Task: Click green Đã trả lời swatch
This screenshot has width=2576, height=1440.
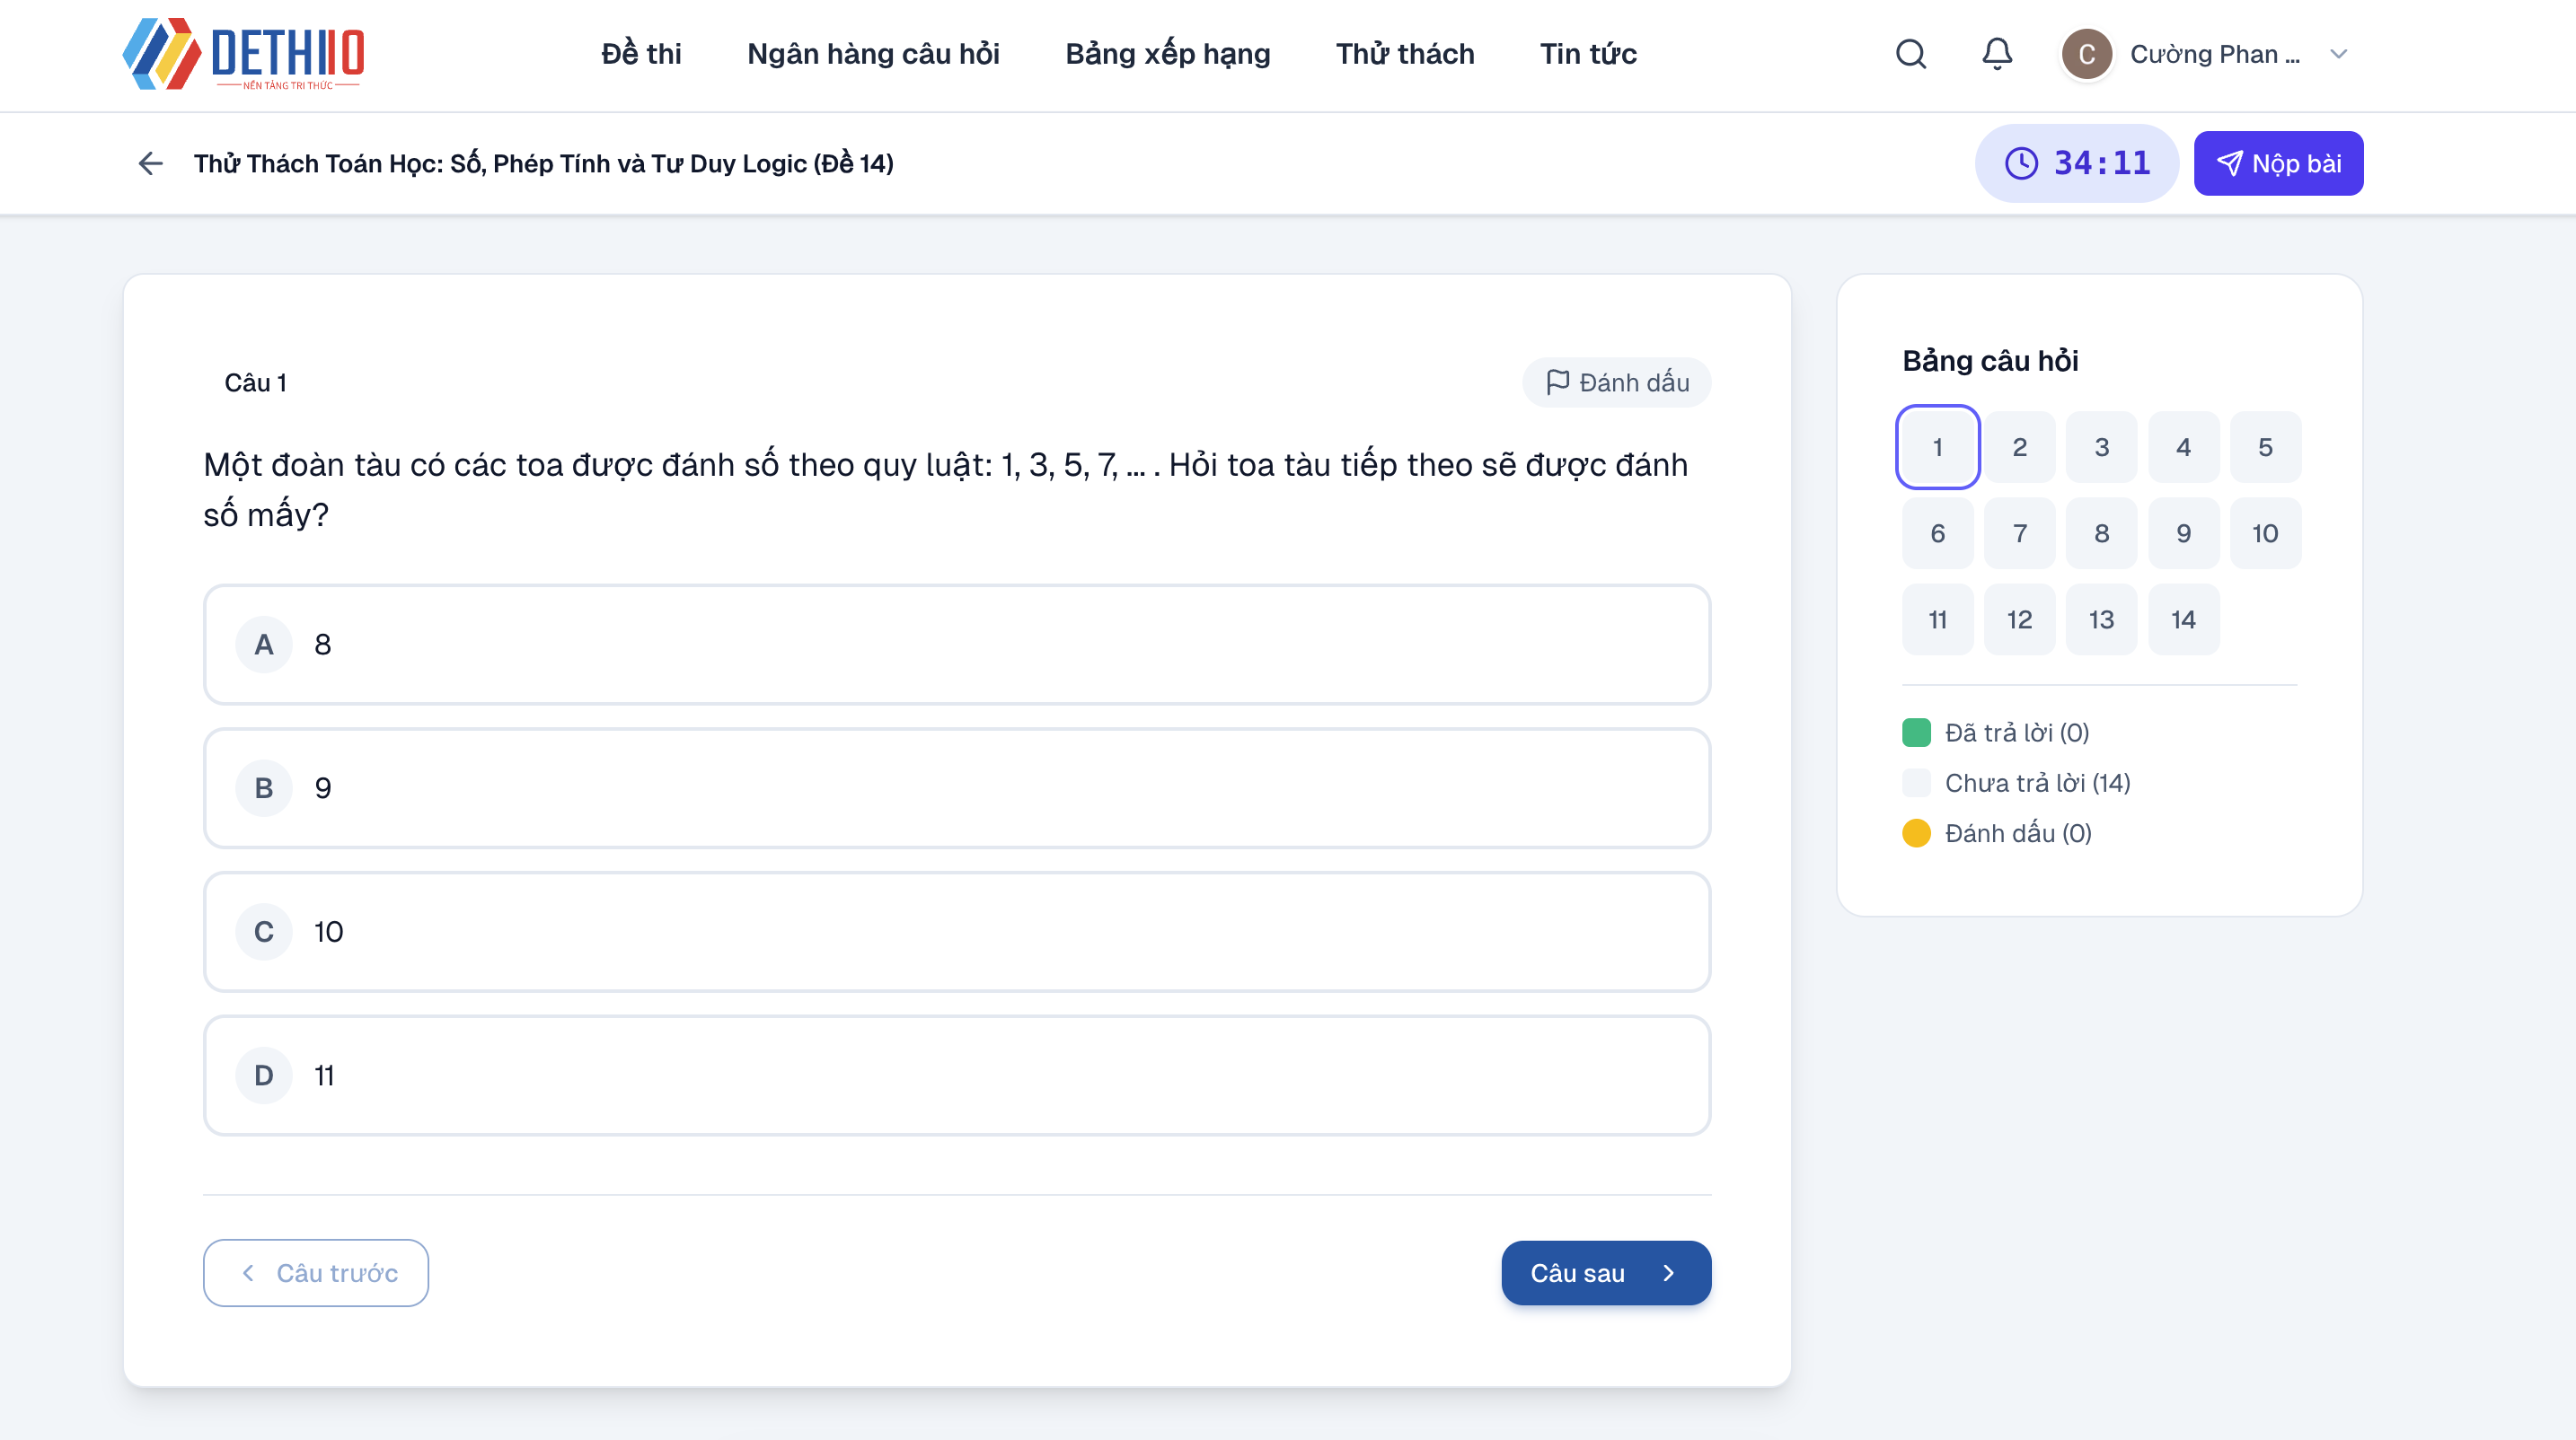Action: click(x=1916, y=733)
